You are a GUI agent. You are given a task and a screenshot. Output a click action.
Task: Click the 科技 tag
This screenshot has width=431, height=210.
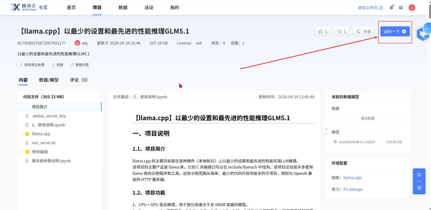point(58,65)
